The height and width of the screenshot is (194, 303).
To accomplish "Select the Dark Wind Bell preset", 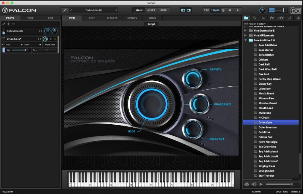I will 267,69.
